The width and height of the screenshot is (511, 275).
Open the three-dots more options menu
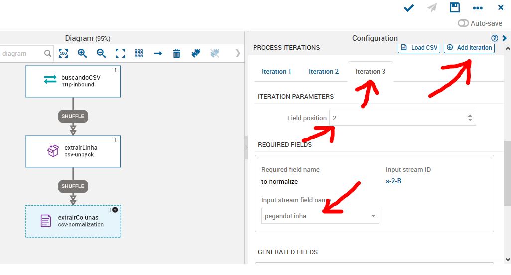click(478, 8)
